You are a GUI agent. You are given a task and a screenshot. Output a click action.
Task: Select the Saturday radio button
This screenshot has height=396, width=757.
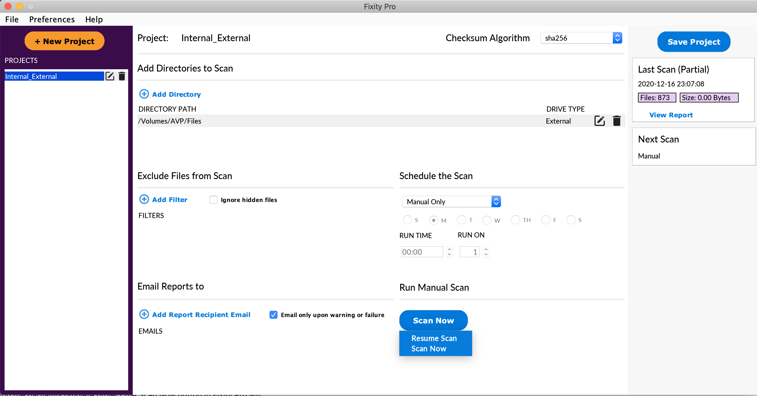pos(571,220)
